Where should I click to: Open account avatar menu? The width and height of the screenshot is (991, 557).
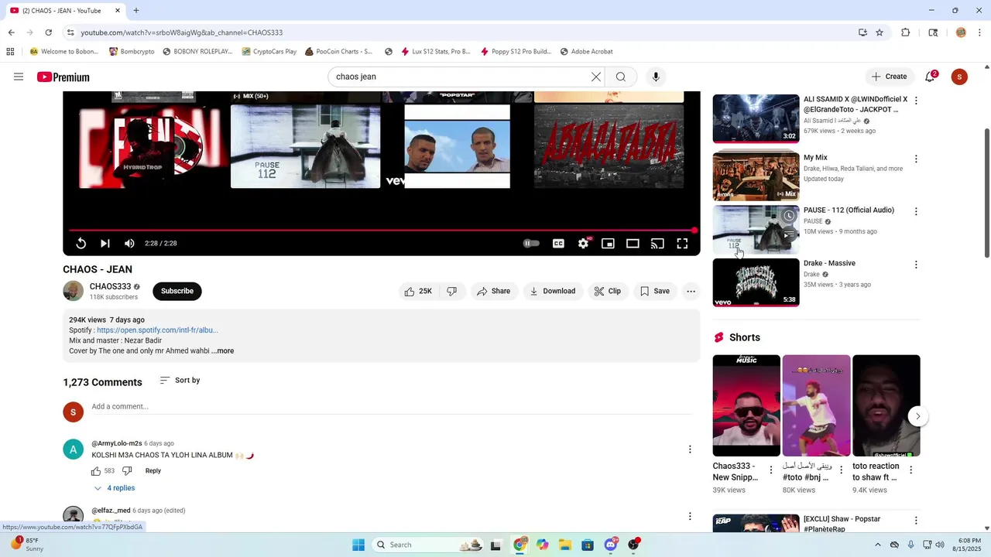(959, 77)
